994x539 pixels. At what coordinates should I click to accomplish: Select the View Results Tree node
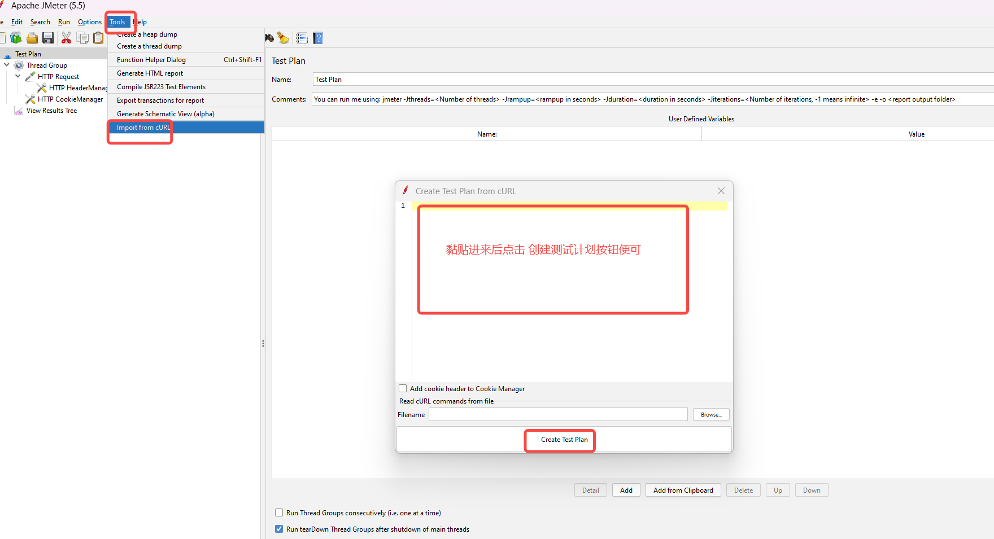(x=51, y=111)
